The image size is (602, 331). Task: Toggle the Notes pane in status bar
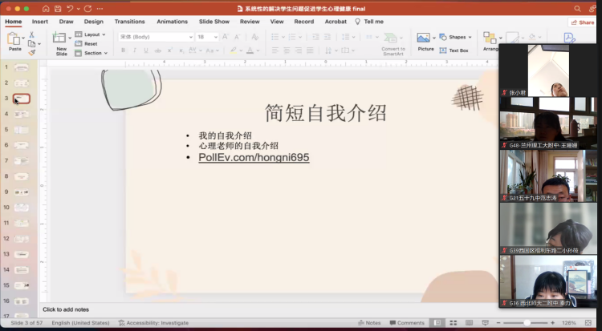point(369,323)
